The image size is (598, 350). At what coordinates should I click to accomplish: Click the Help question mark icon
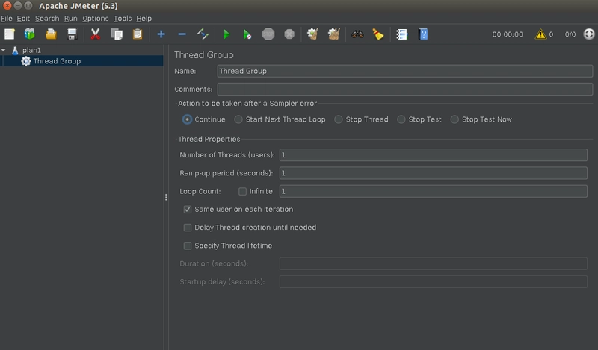(x=423, y=34)
